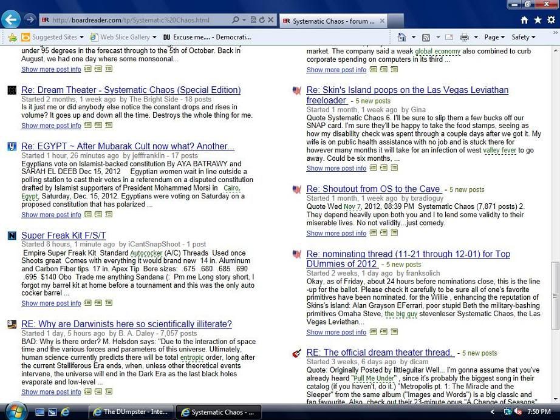
Task: Open Skin's Island poops on Las Vegas Leviathan post
Action: pos(407,95)
